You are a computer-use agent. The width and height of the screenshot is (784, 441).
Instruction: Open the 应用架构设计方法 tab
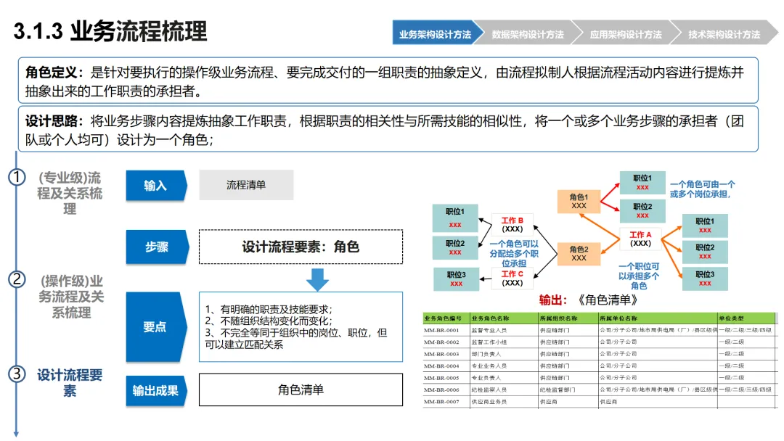[626, 33]
